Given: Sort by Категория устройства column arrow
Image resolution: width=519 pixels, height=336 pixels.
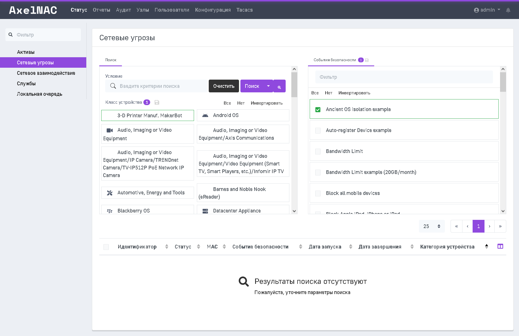Looking at the screenshot, I should tap(486, 246).
